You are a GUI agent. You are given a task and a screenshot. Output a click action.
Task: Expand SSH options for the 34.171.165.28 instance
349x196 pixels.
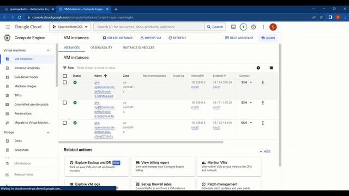[251, 103]
